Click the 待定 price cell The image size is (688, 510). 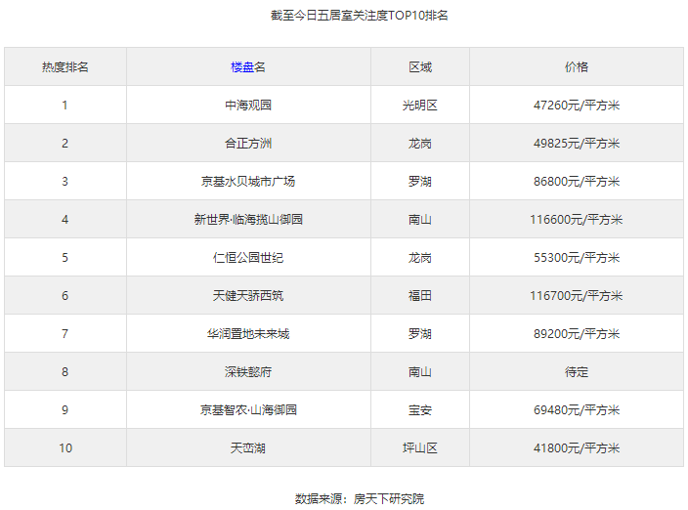(x=576, y=371)
